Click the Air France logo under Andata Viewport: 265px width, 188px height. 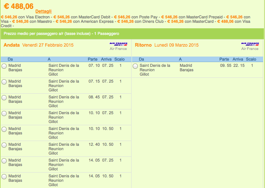[118, 44]
